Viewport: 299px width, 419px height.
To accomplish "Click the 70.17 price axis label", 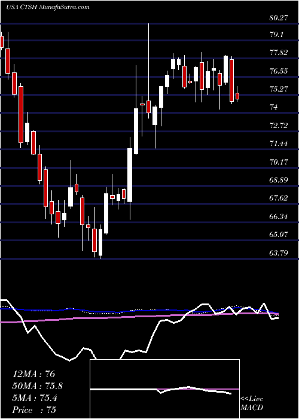I will click(x=279, y=162).
